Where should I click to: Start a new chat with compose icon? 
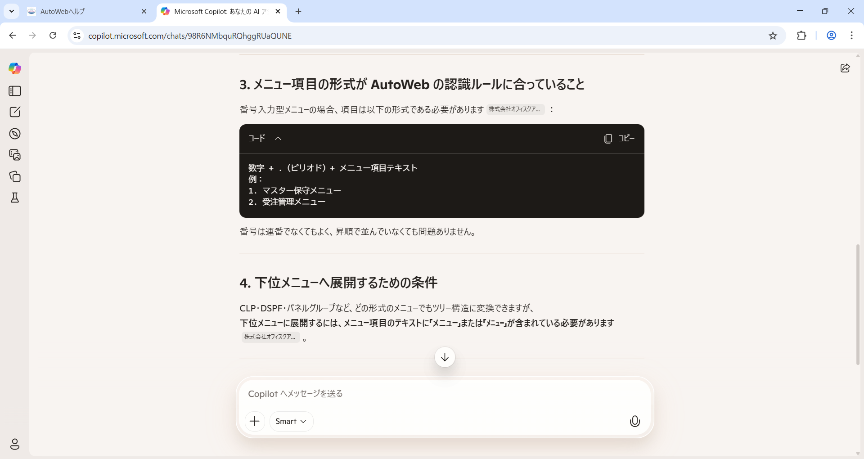point(15,112)
